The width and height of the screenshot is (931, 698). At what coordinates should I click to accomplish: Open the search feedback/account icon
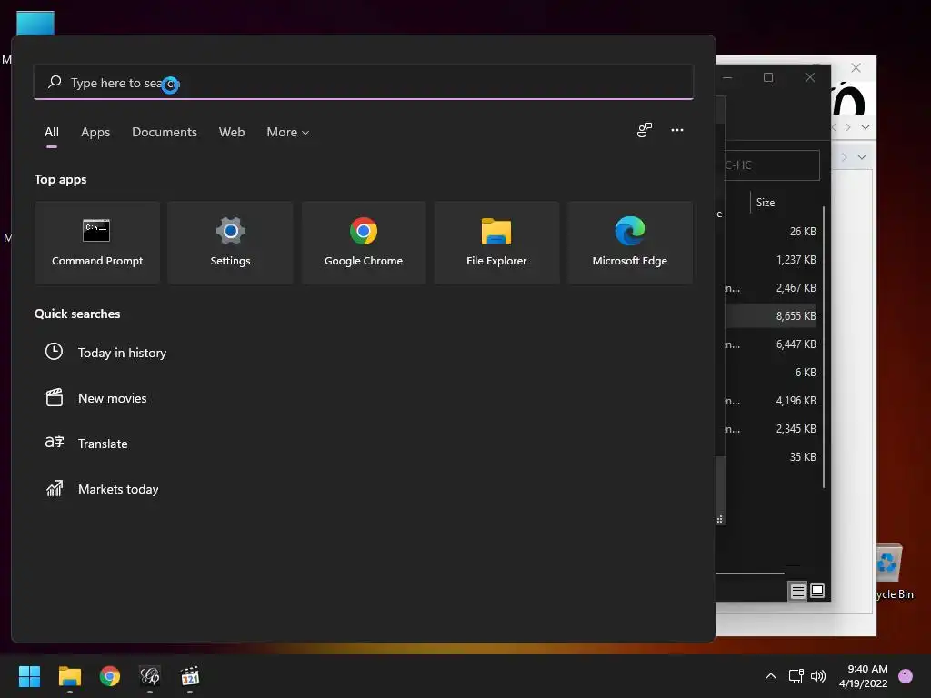pos(645,130)
